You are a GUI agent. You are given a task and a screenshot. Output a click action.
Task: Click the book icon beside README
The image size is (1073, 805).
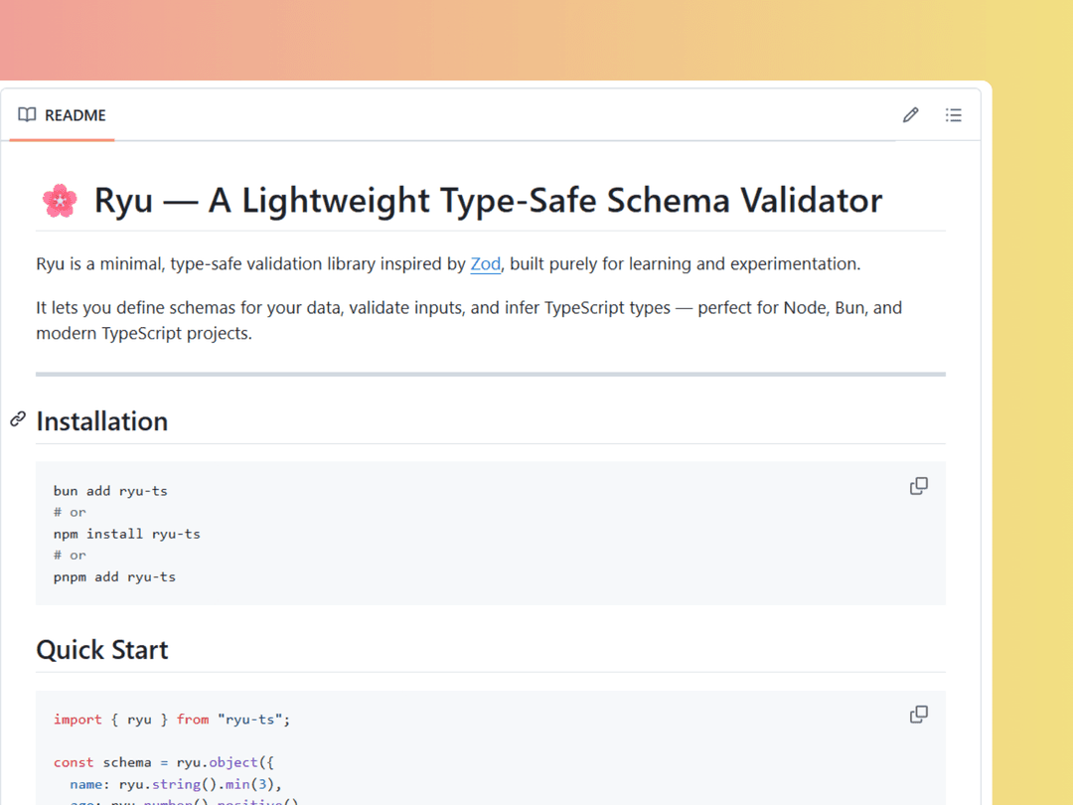click(x=27, y=115)
